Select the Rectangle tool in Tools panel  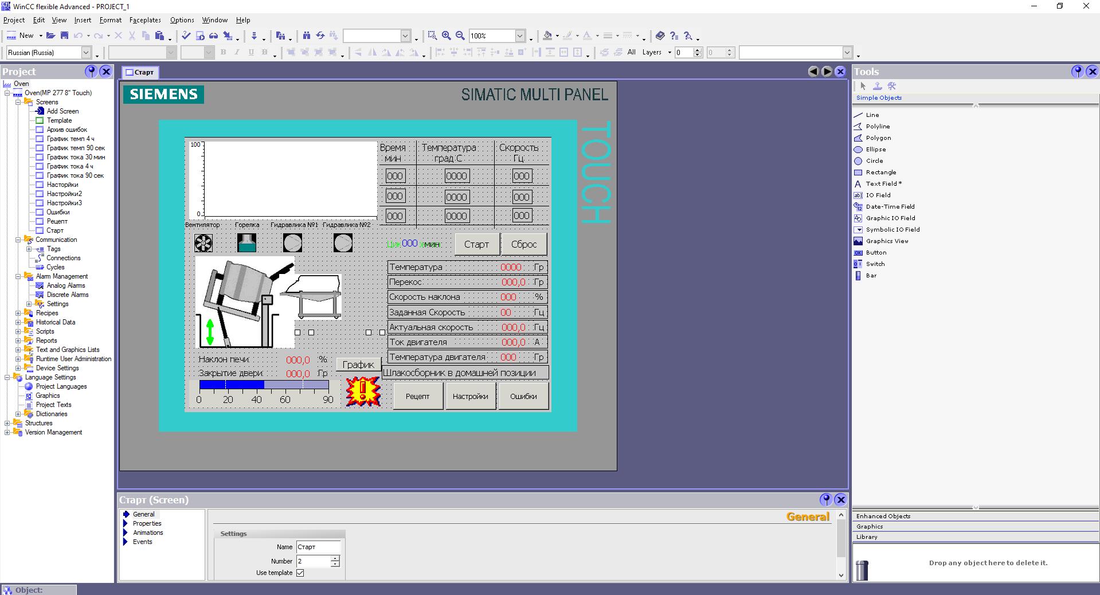point(880,172)
